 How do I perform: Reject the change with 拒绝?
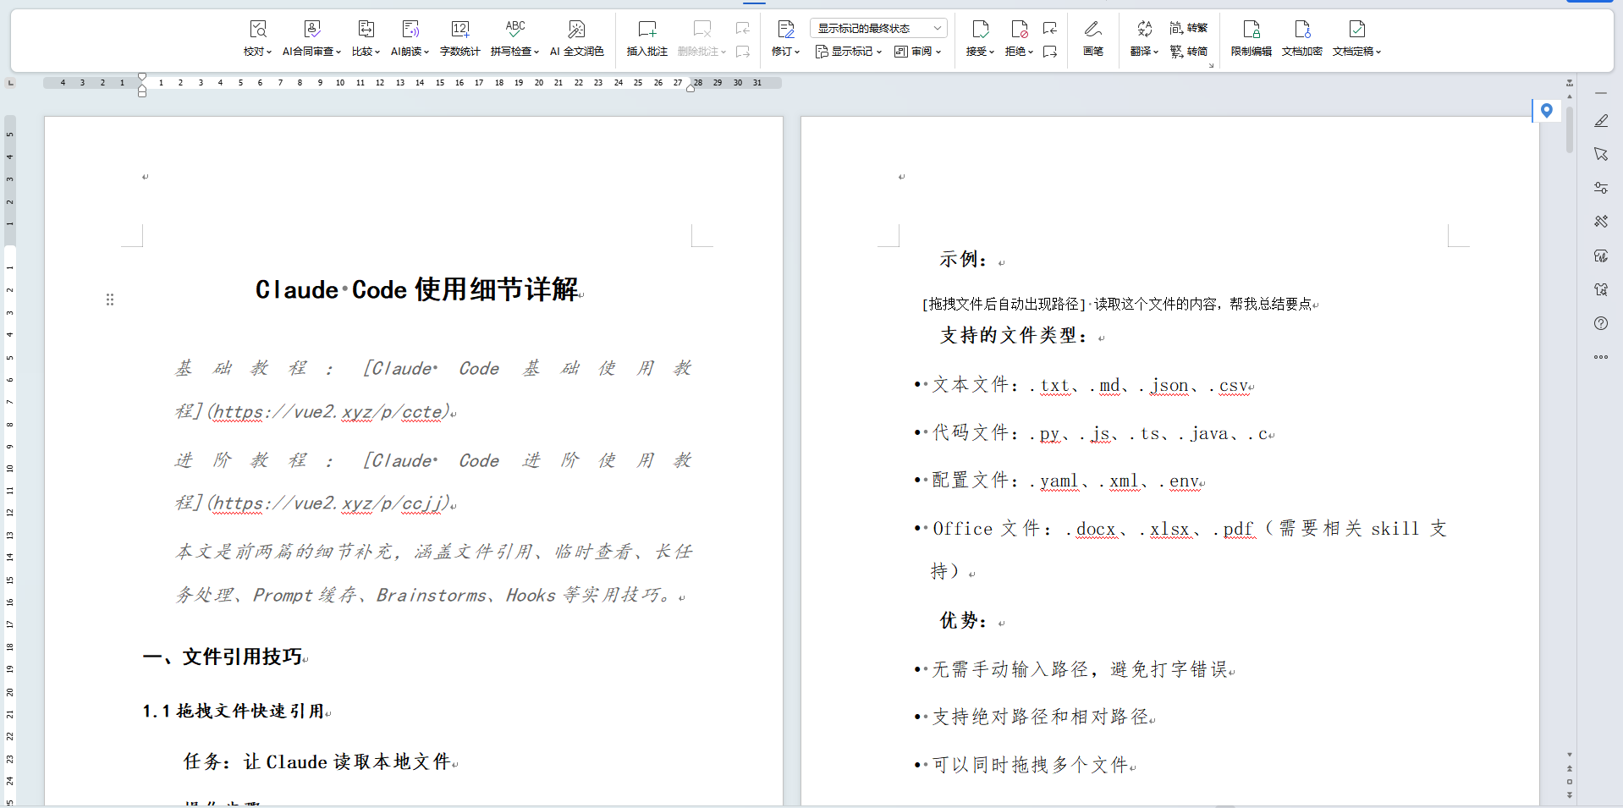click(x=1019, y=39)
